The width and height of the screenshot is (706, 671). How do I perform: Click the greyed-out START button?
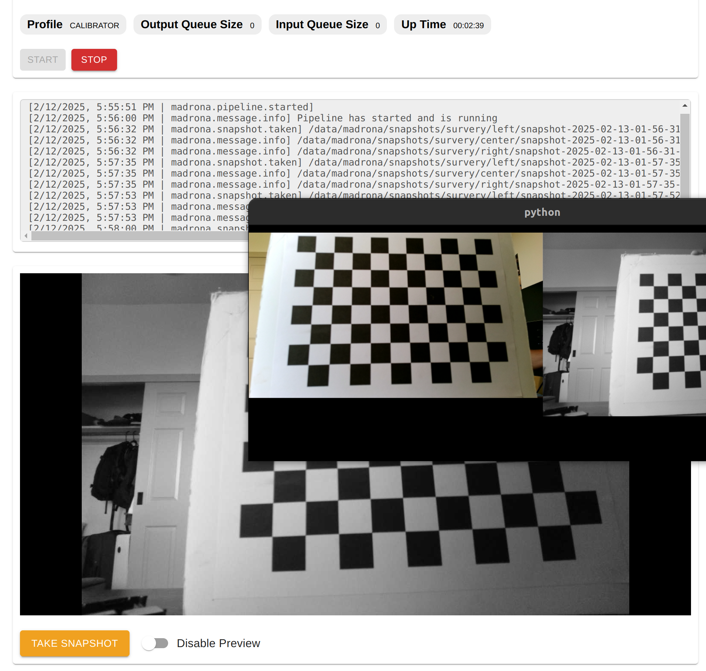point(42,60)
